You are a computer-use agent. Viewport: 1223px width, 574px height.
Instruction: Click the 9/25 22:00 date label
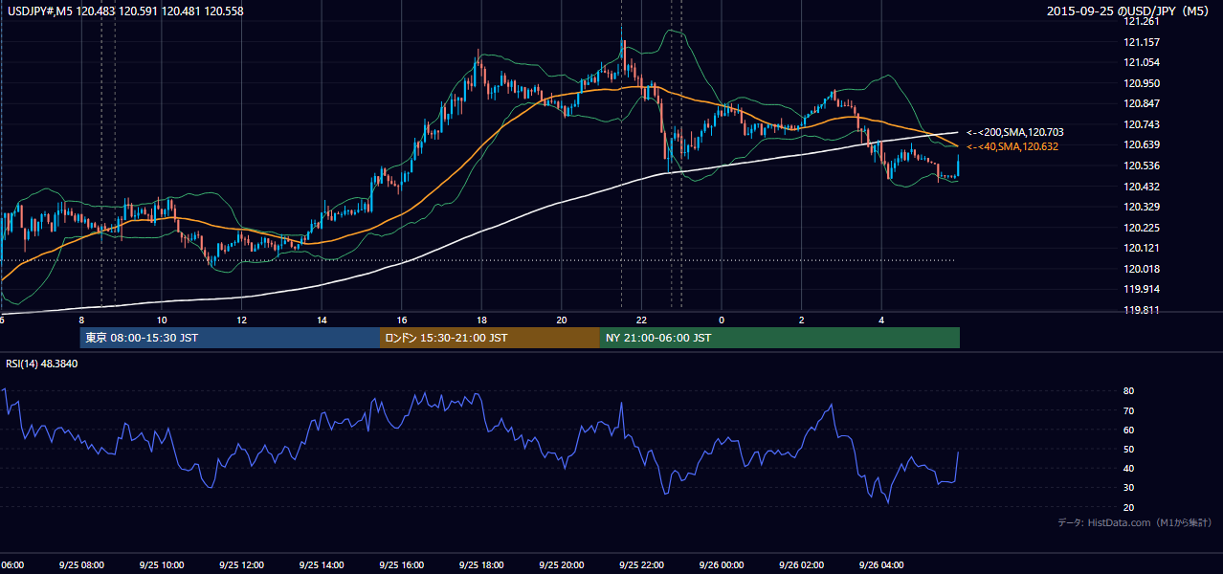tap(641, 565)
